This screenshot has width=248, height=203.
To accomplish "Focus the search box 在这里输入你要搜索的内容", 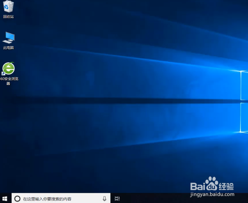I will (x=61, y=198).
